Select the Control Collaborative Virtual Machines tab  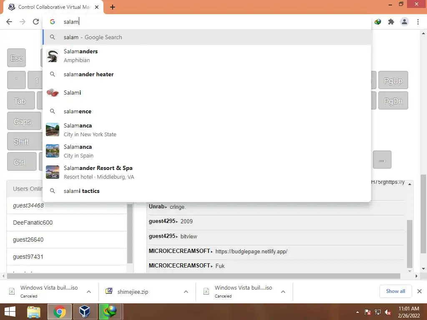coord(53,7)
